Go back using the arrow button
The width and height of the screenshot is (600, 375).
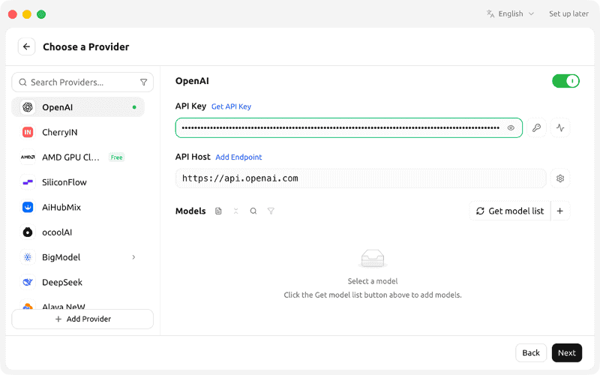(x=26, y=46)
